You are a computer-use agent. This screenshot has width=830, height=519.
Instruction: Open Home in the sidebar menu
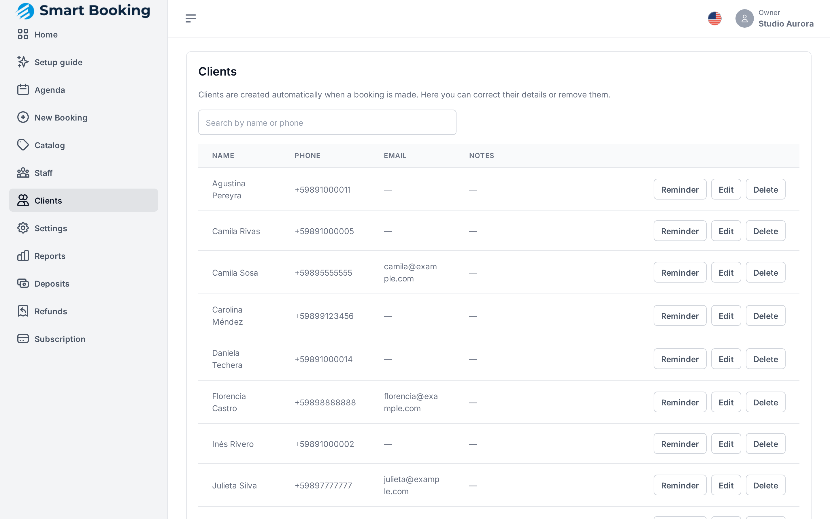(83, 34)
